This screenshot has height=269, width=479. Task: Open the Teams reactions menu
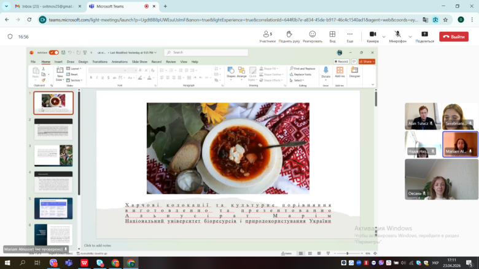pyautogui.click(x=312, y=37)
